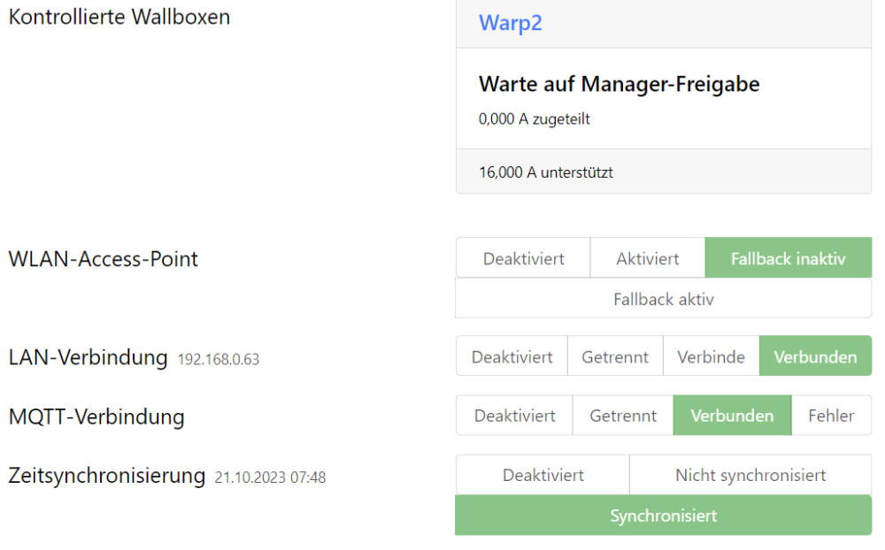
Task: Click the '16,000 A unterstützt' card footer
Action: (x=546, y=172)
